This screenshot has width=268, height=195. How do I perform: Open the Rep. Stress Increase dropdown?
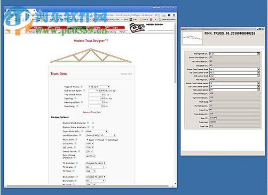pyautogui.click(x=91, y=156)
